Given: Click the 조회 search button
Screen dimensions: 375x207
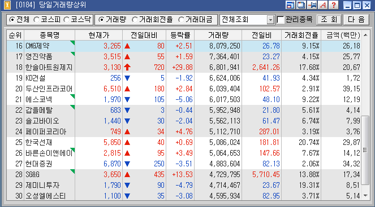Looking at the screenshot, I should [x=329, y=20].
